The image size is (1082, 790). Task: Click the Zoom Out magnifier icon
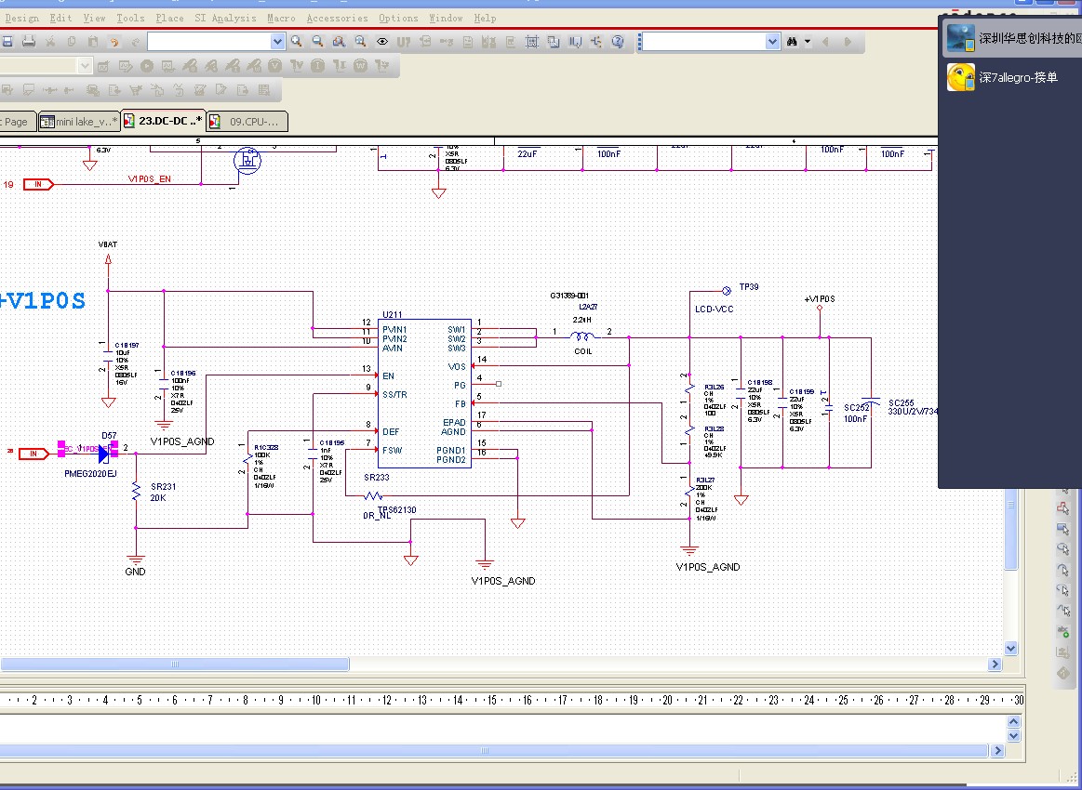317,42
